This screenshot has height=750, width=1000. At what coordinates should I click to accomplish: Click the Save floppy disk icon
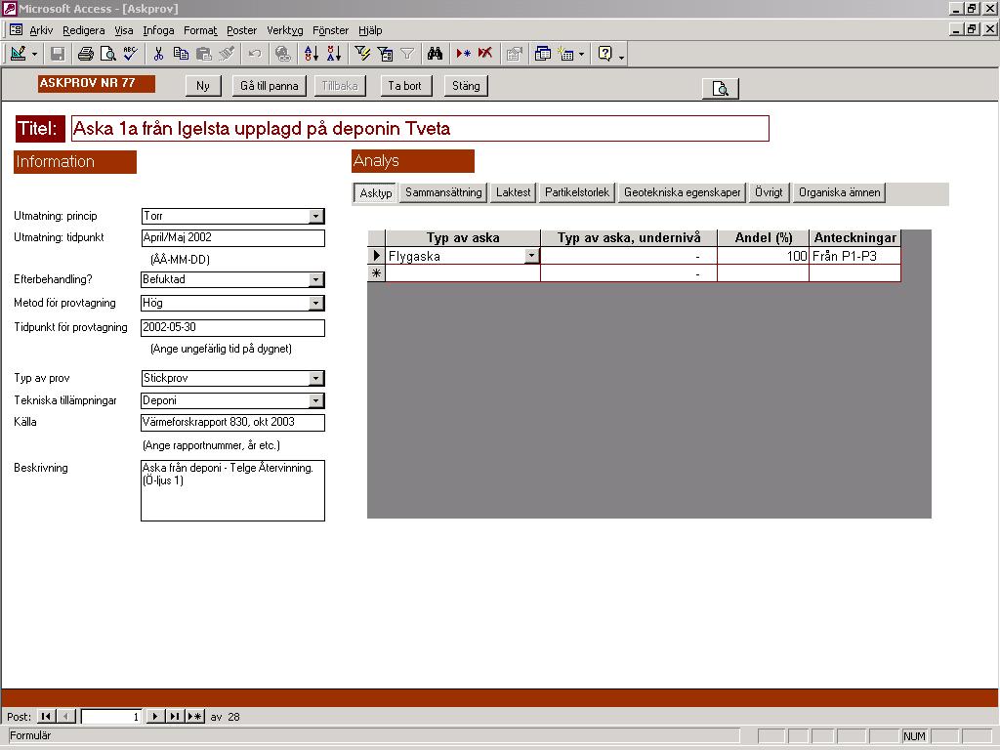pyautogui.click(x=58, y=54)
